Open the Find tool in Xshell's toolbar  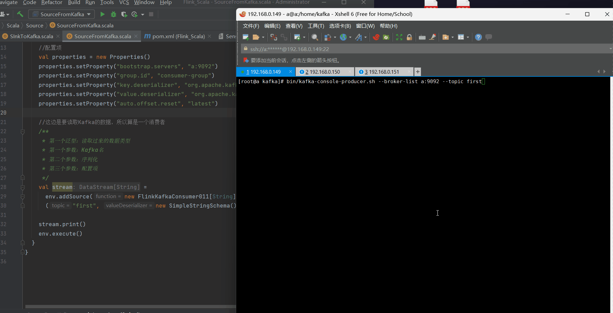314,37
